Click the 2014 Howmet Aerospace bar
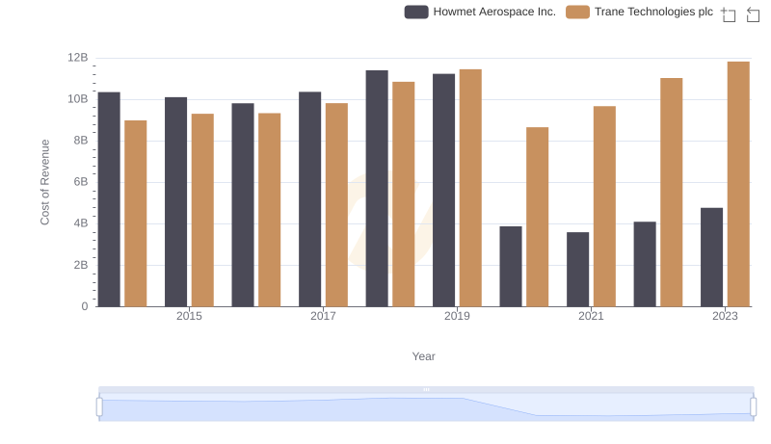771x444 pixels. [109, 199]
